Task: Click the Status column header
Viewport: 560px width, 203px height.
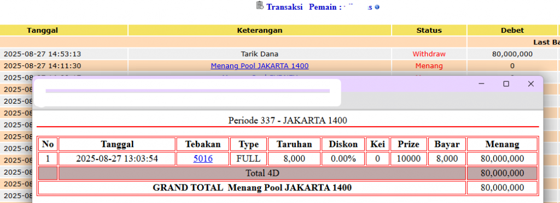Action: [x=429, y=30]
